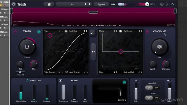Image resolution: width=187 pixels, height=105 pixels.
Task: Adjust the top MIX slider handle
Action: coord(147,4)
